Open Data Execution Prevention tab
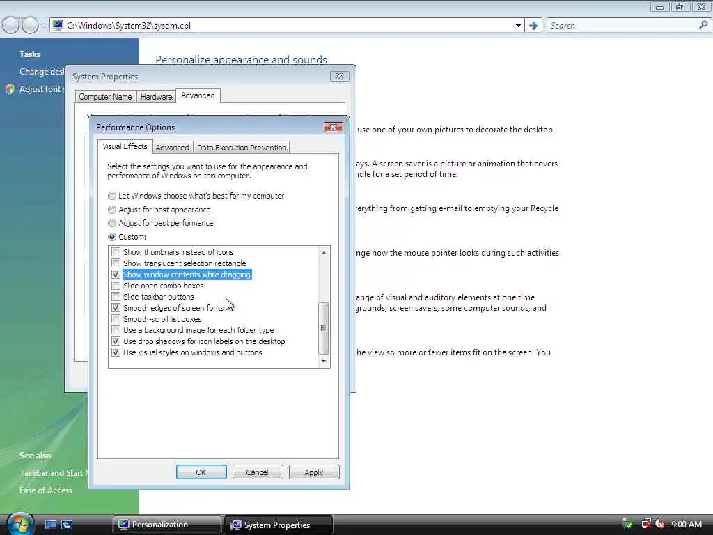Screen dimensions: 713x535 pyautogui.click(x=242, y=148)
